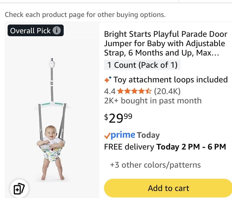The width and height of the screenshot is (232, 198).
Task: Tap the Toy attachment loops included text
Action: [x=170, y=79]
